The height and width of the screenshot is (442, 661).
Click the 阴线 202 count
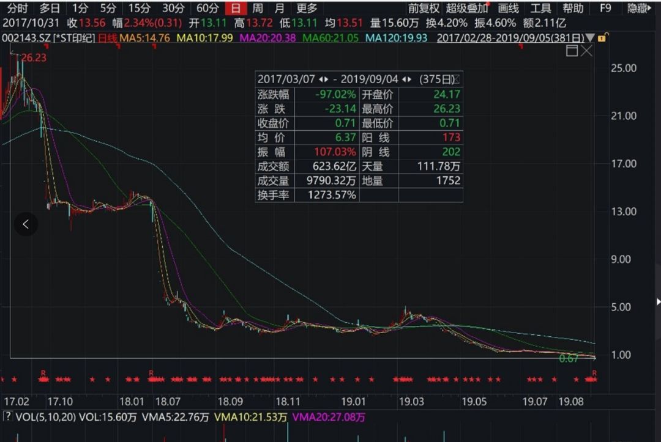(451, 152)
